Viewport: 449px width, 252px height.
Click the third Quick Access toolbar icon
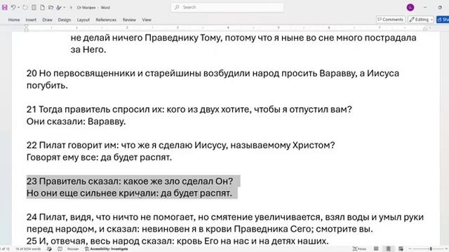[34, 8]
